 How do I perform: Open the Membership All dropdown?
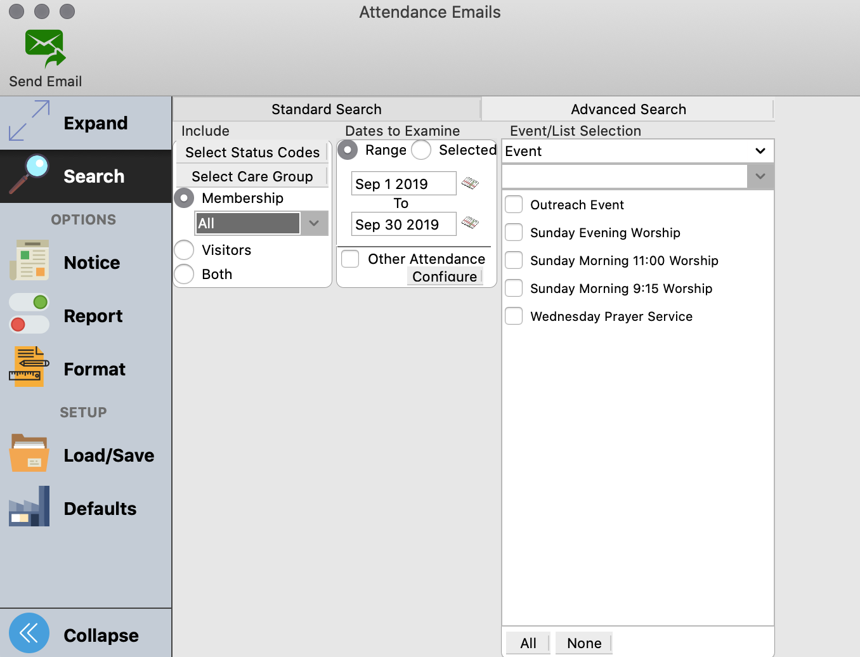[314, 223]
